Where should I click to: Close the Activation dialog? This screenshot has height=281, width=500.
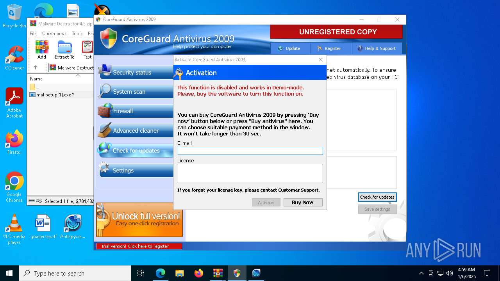click(x=321, y=60)
